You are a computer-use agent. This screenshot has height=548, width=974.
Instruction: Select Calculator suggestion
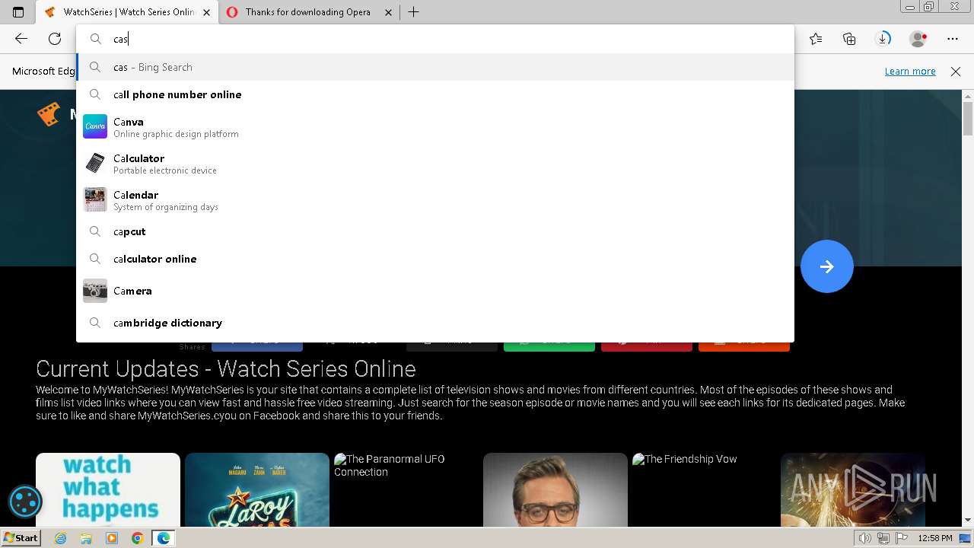[x=435, y=164]
